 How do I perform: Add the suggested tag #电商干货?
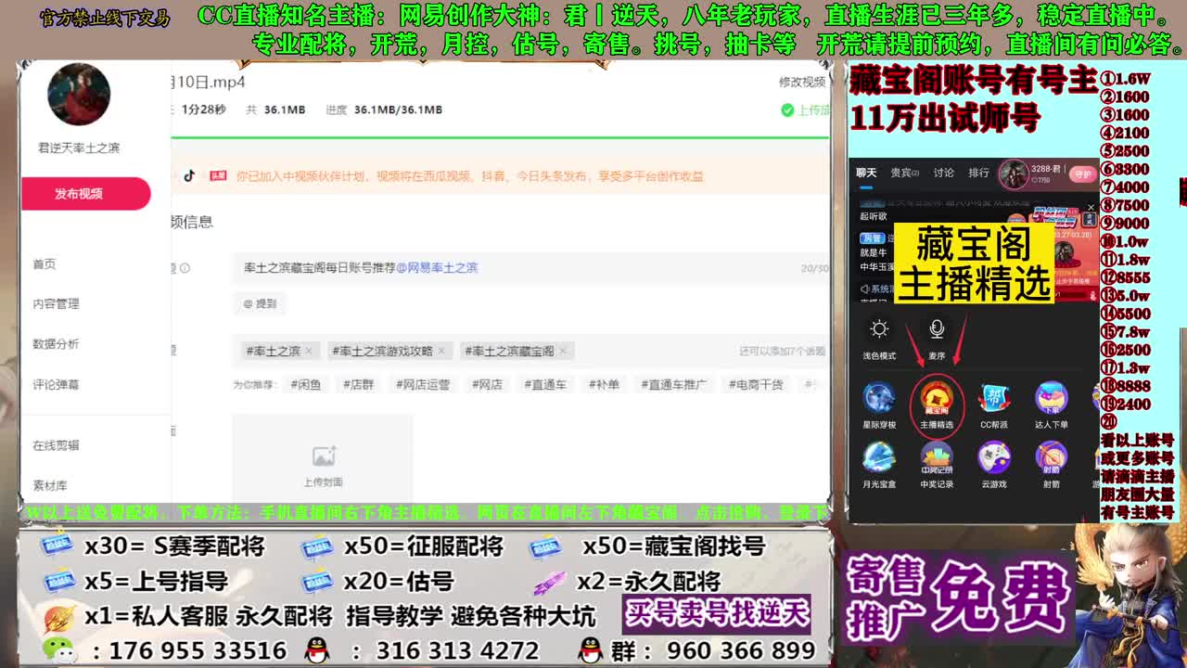[x=756, y=384]
